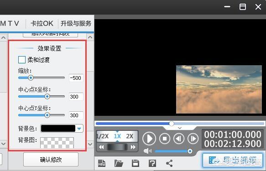Select 1/2X playback speed
Image resolution: width=266 pixels, height=171 pixels.
[x=102, y=136]
